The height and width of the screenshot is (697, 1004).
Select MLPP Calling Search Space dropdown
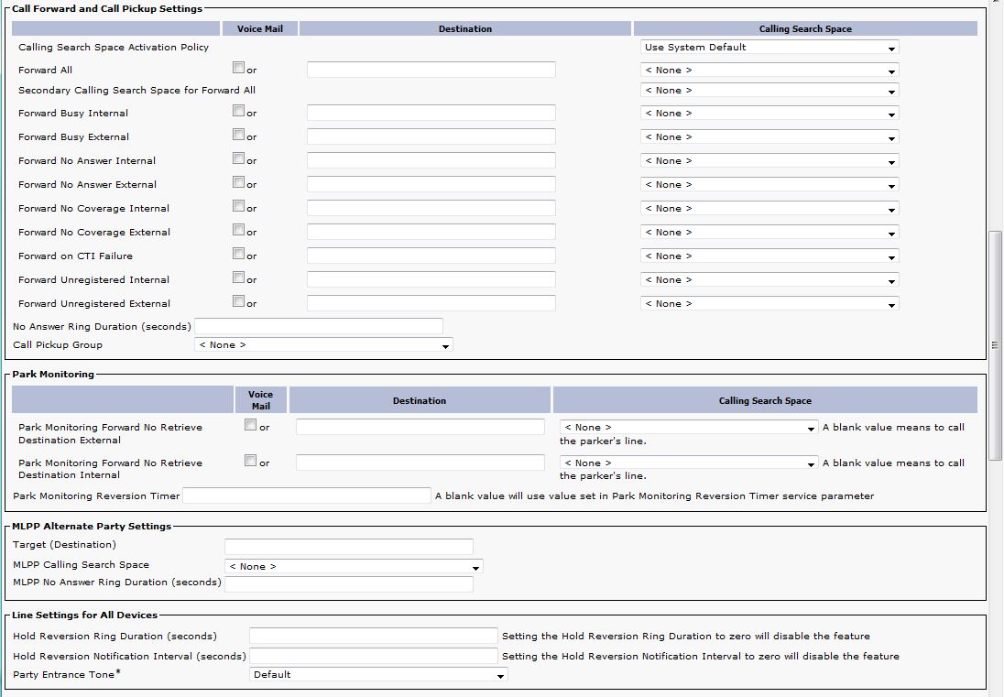coord(354,567)
